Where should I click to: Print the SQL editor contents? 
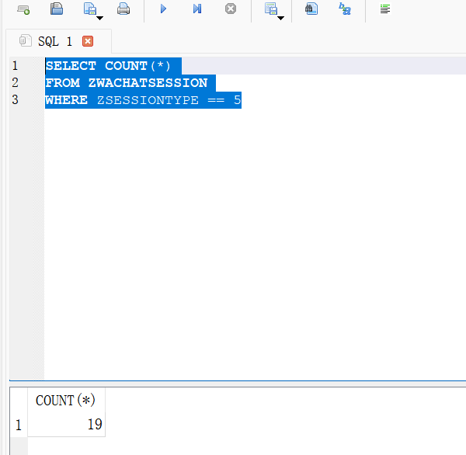pyautogui.click(x=123, y=9)
